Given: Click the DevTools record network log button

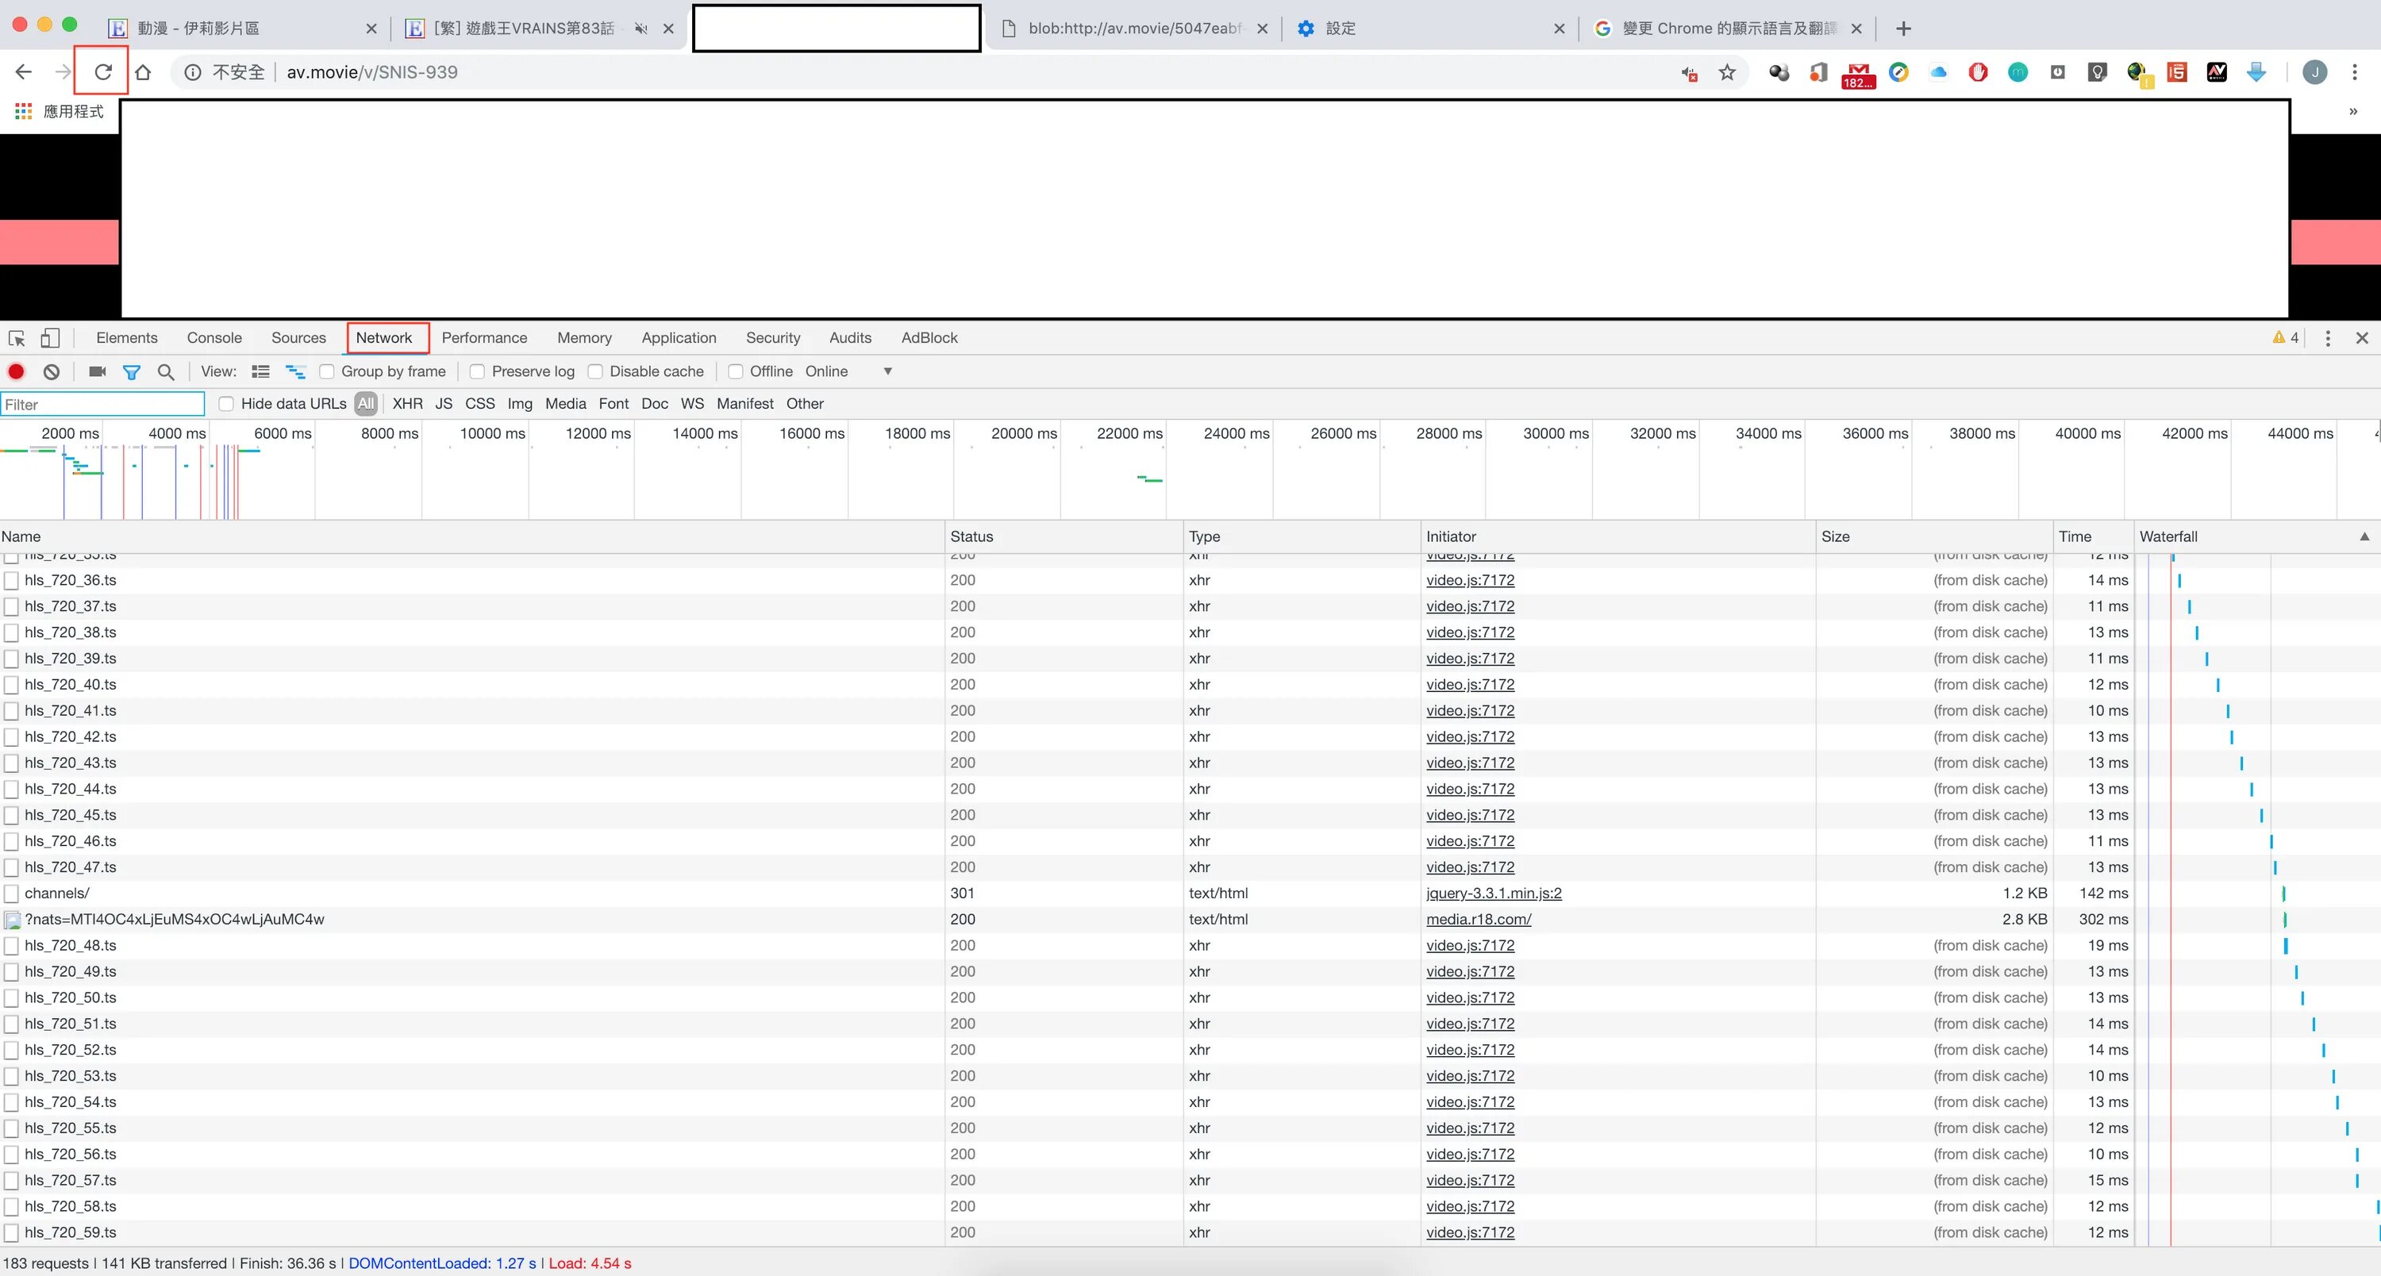Looking at the screenshot, I should click(x=17, y=371).
